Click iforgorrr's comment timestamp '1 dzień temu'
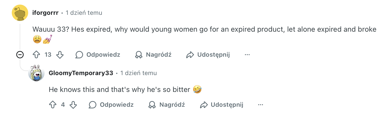 (84, 13)
